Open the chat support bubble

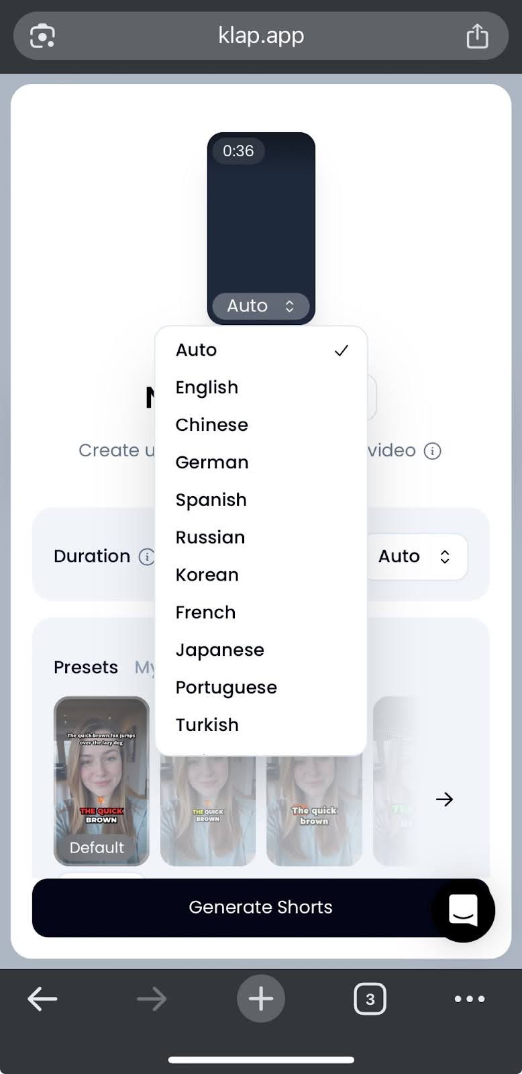463,910
